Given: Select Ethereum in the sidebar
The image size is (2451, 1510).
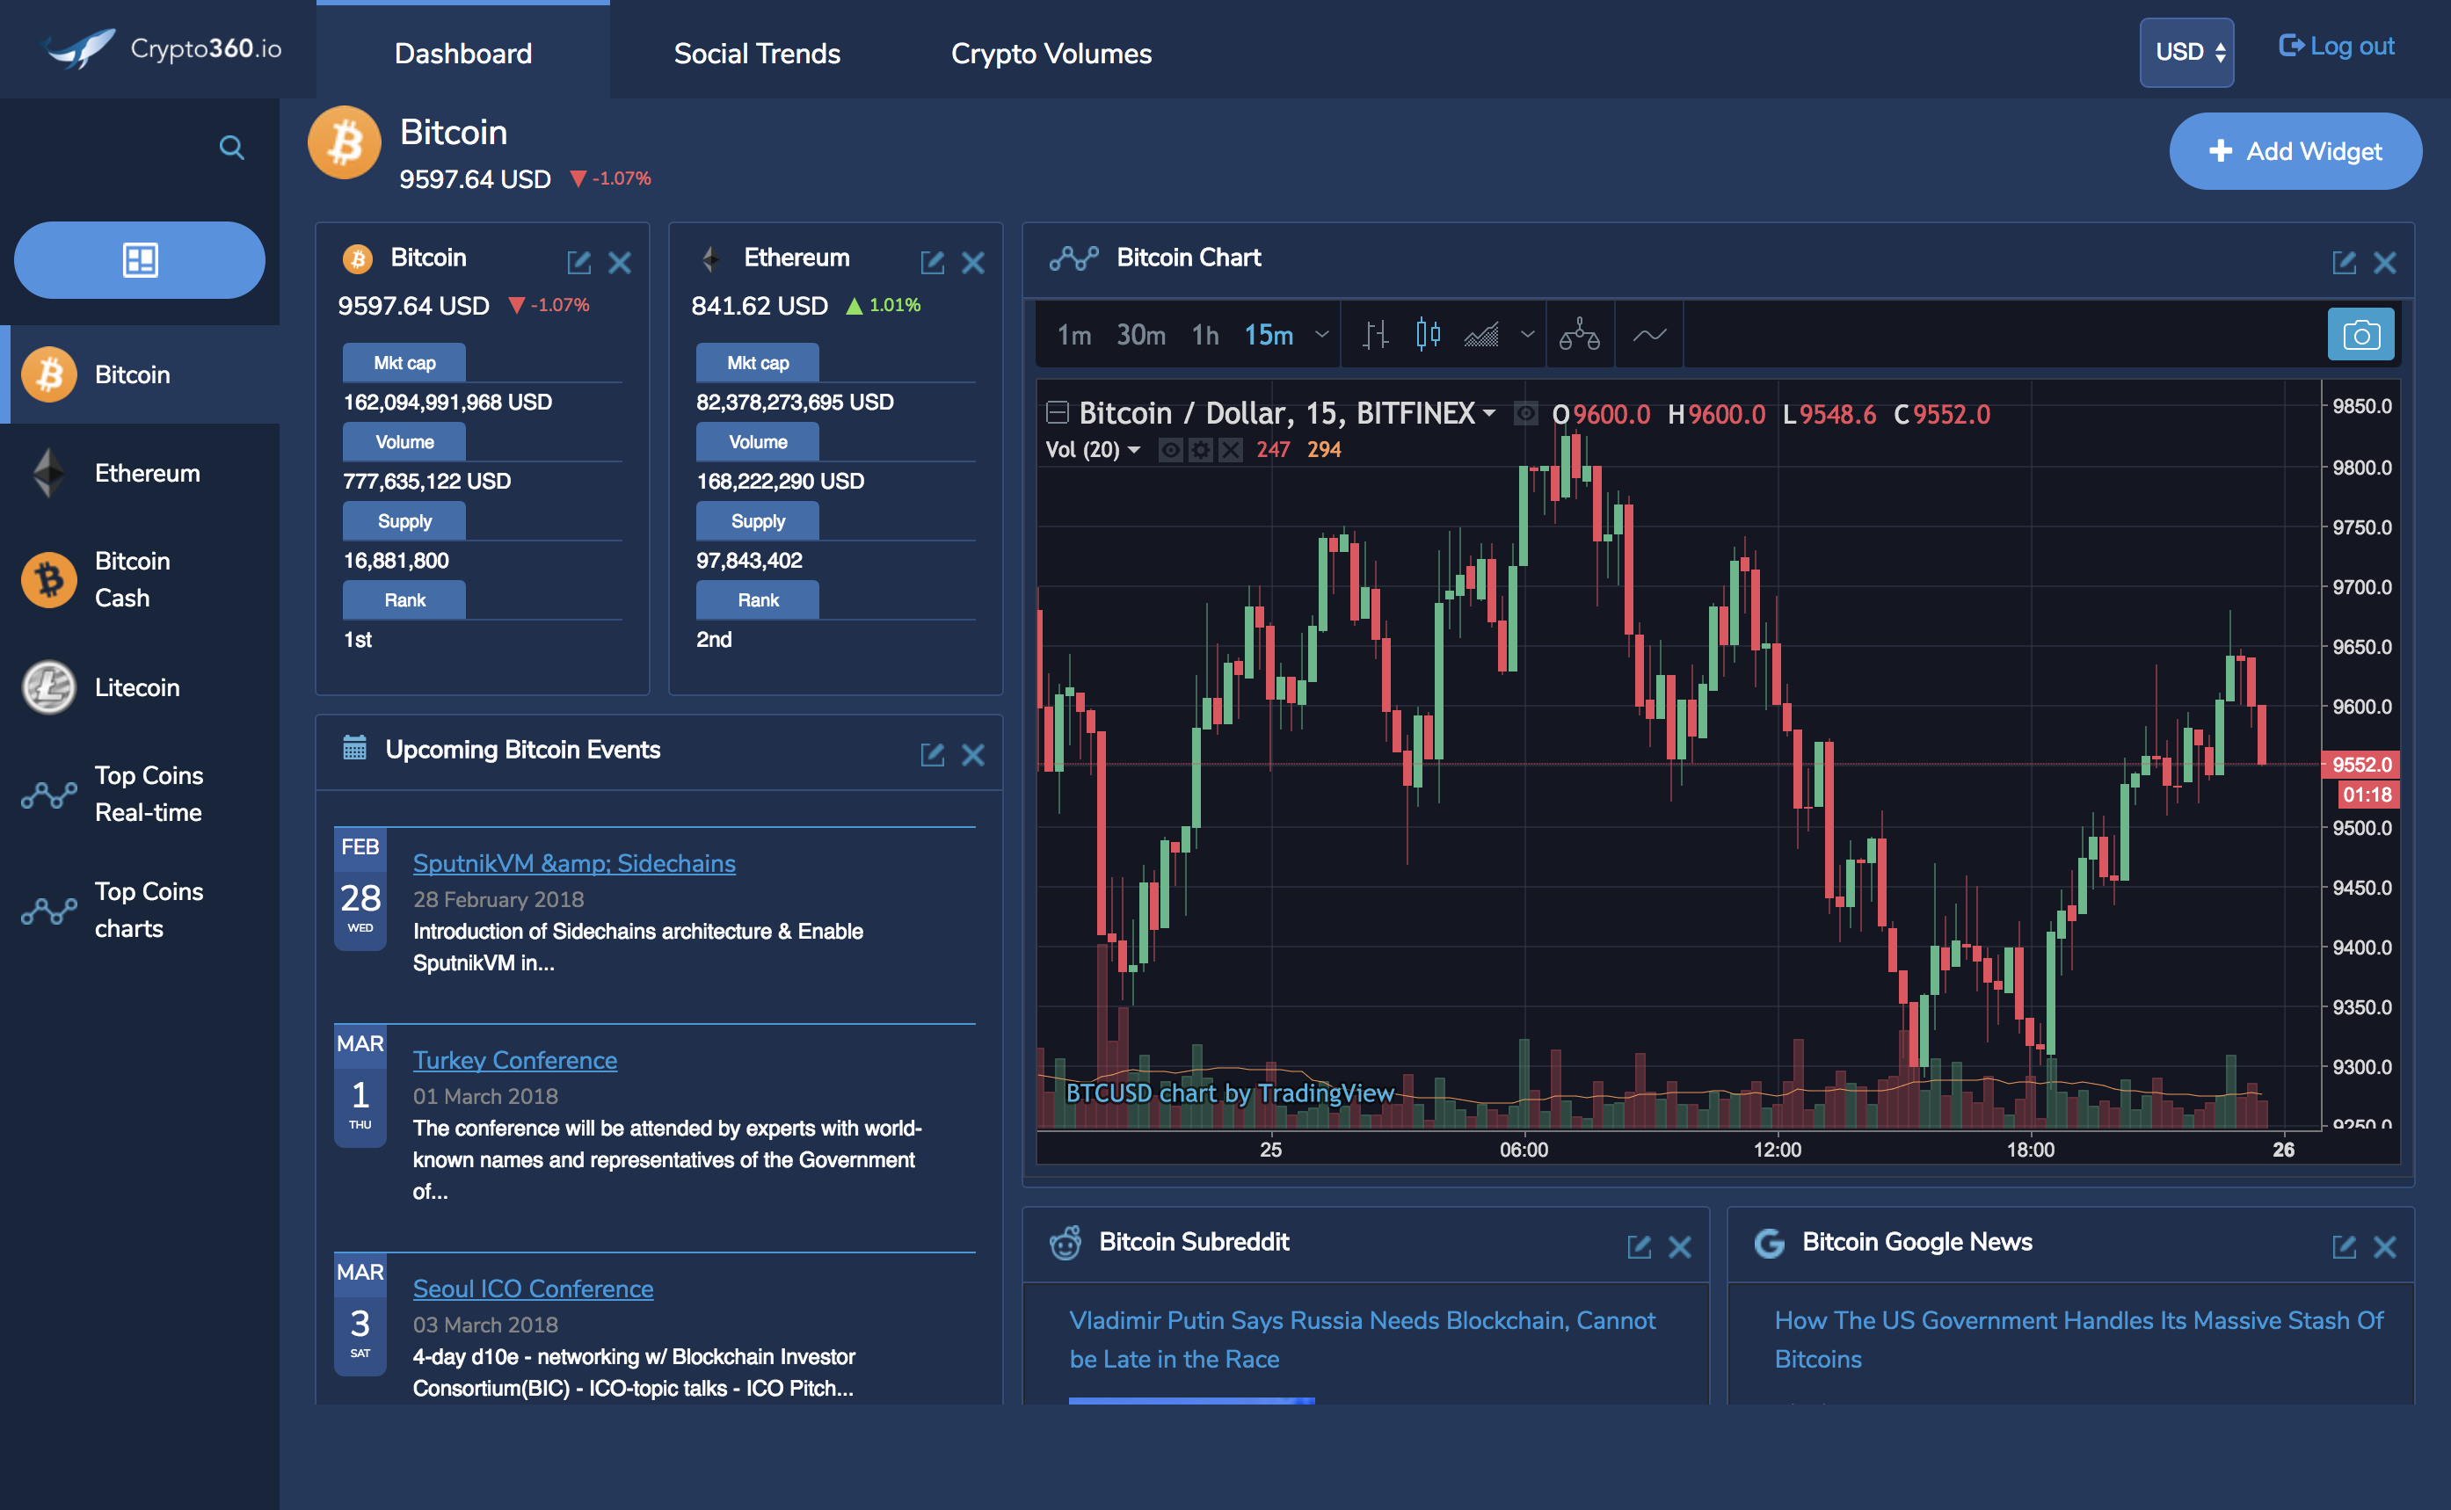Looking at the screenshot, I should pos(140,474).
